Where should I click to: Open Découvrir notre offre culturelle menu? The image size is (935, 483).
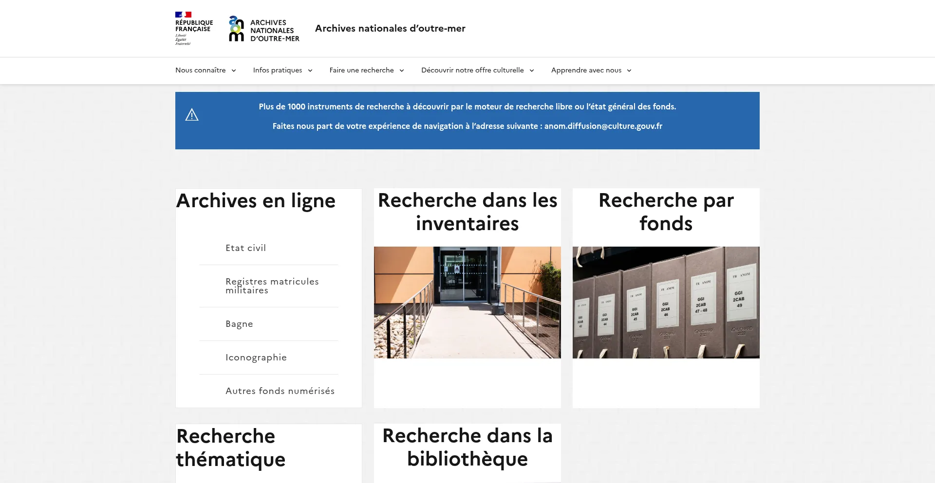[477, 71]
